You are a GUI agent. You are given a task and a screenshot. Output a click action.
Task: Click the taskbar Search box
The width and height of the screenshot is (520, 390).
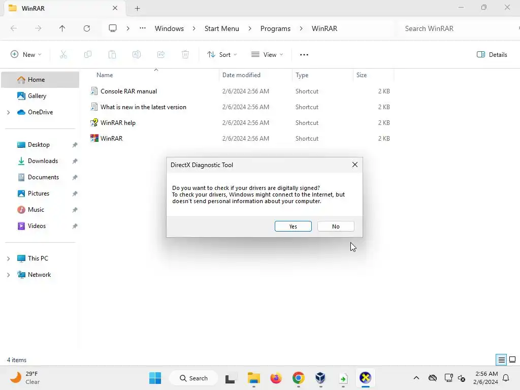pyautogui.click(x=193, y=378)
